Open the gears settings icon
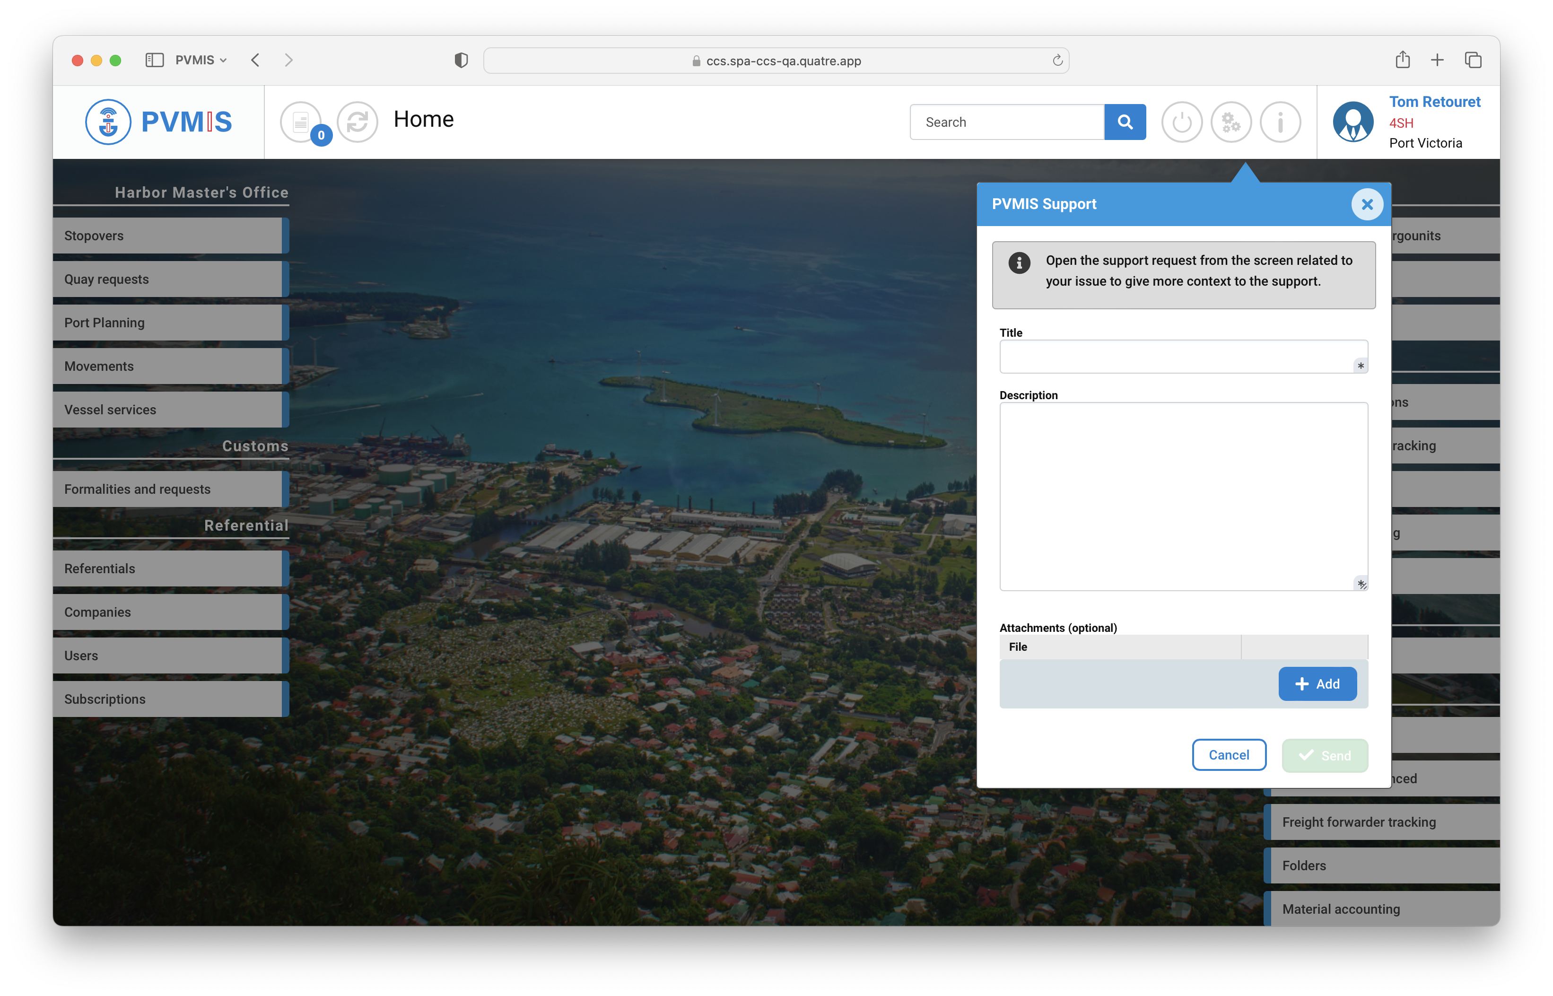This screenshot has height=996, width=1553. [x=1230, y=122]
